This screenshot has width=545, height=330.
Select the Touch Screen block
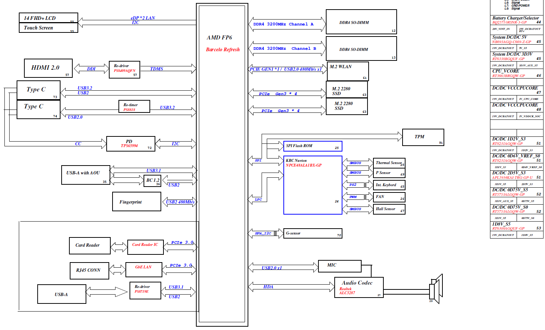(43, 28)
